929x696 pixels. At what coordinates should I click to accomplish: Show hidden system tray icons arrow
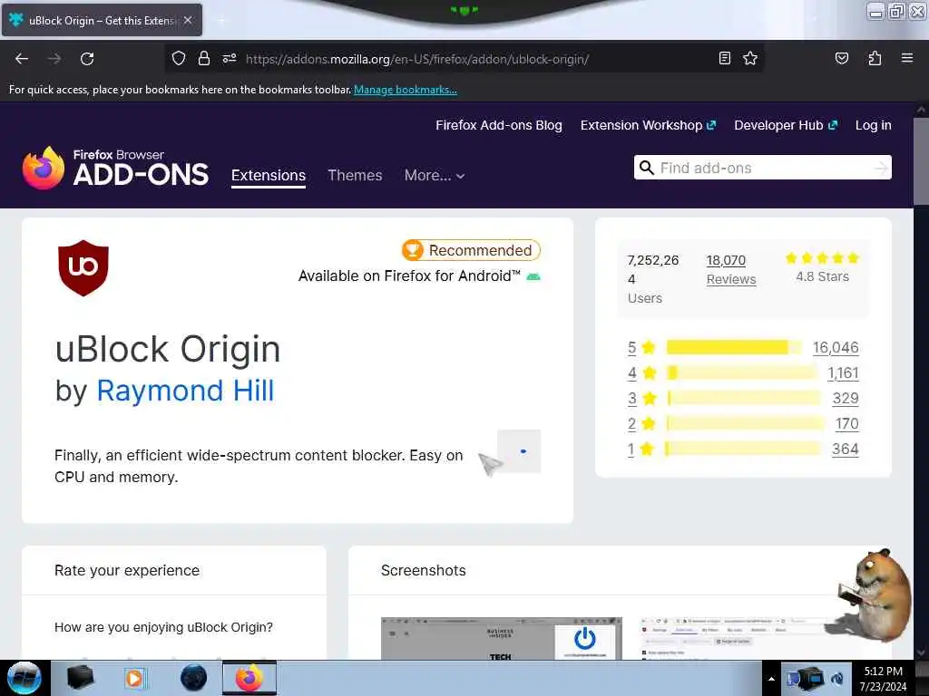point(771,679)
